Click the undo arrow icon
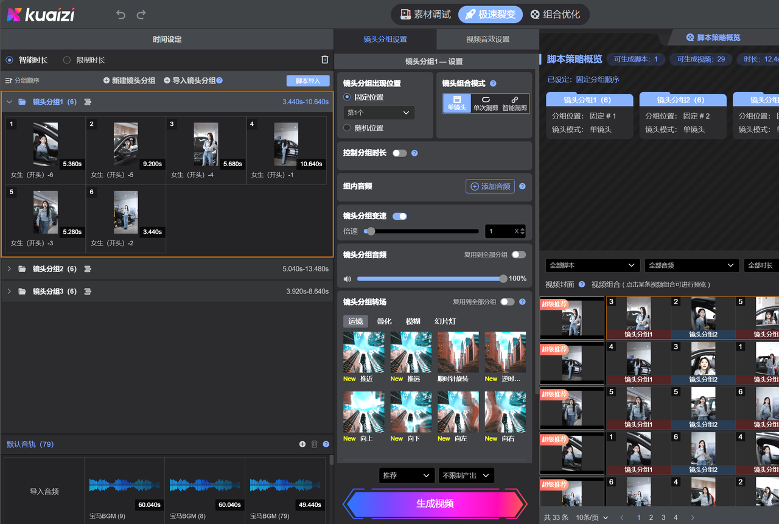This screenshot has width=779, height=524. [x=121, y=15]
